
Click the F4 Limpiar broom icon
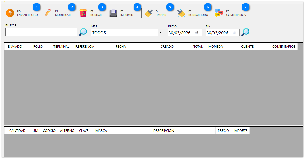[x=149, y=13]
